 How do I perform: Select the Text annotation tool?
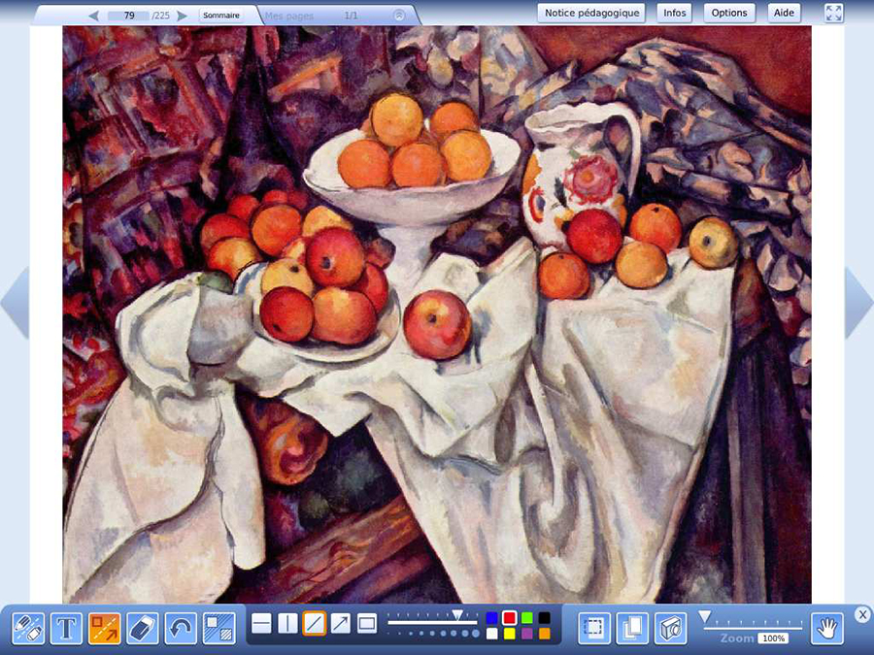tap(64, 629)
